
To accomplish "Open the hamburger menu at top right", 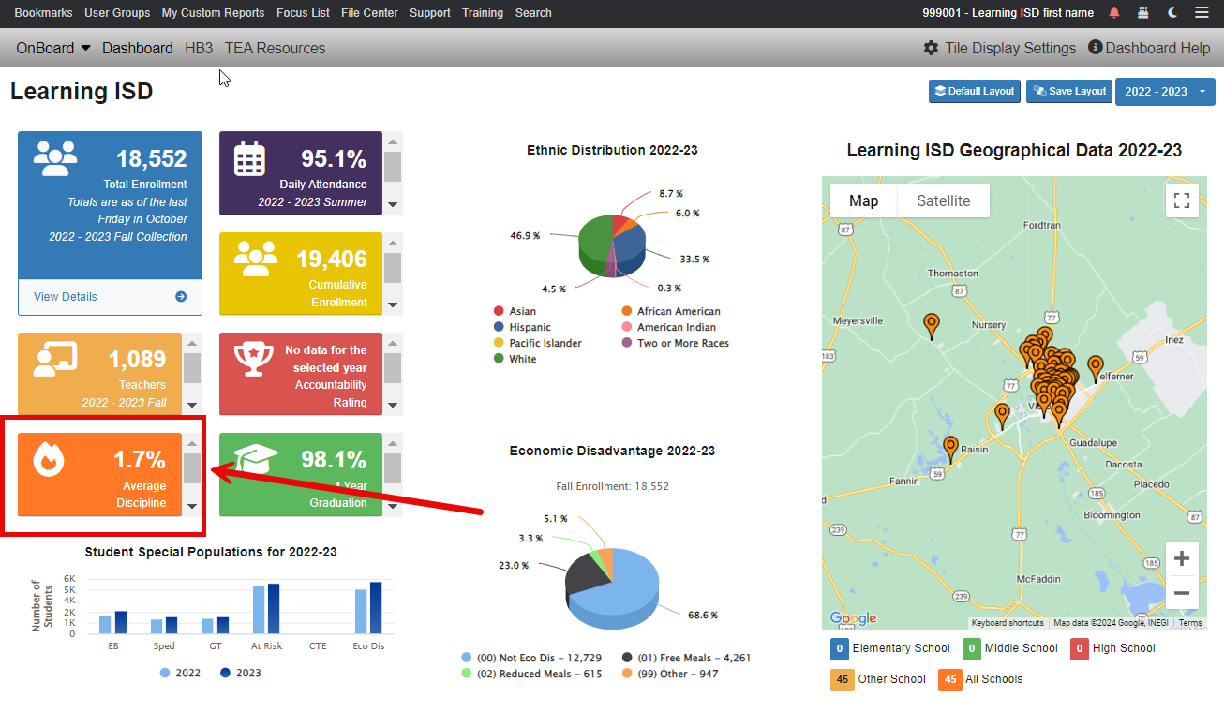I will (x=1202, y=12).
